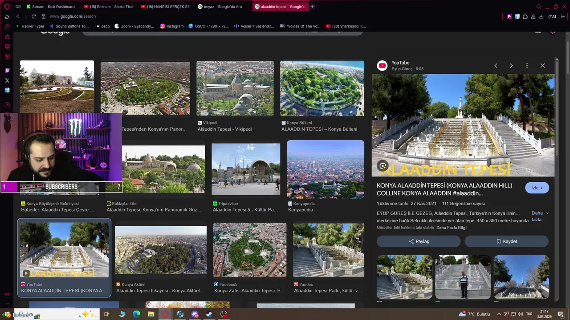This screenshot has width=570, height=320.
Task: Open the Twitch sidebar icon
Action: (7, 71)
